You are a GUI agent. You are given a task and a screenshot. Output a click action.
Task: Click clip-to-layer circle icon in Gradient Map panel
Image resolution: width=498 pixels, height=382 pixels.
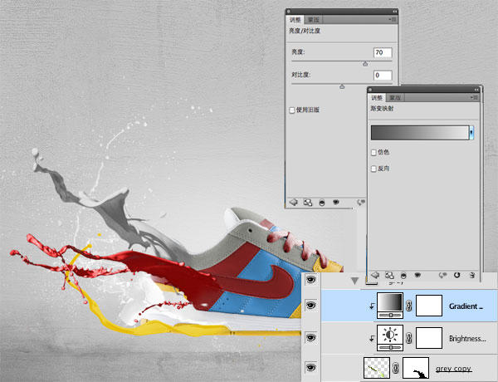point(403,275)
